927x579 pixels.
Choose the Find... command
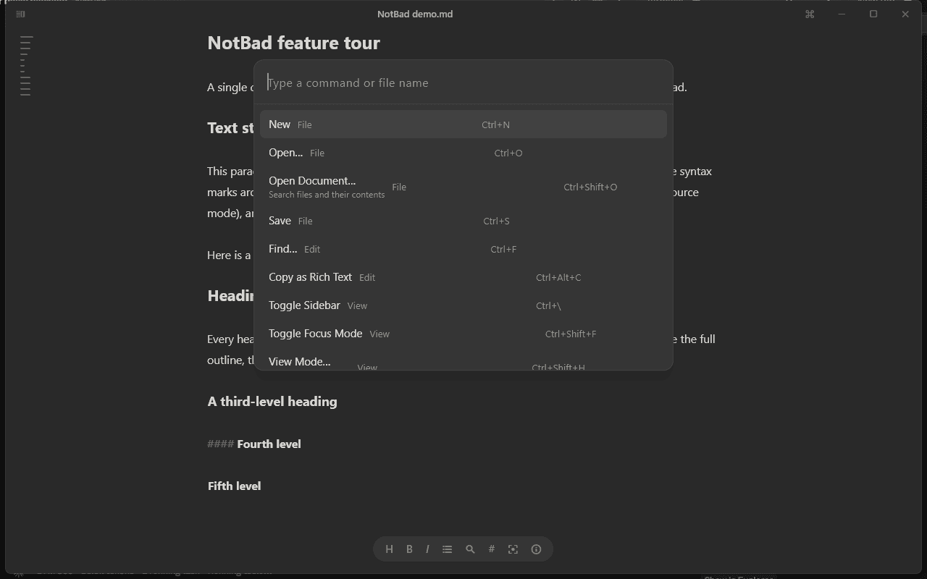(x=463, y=249)
